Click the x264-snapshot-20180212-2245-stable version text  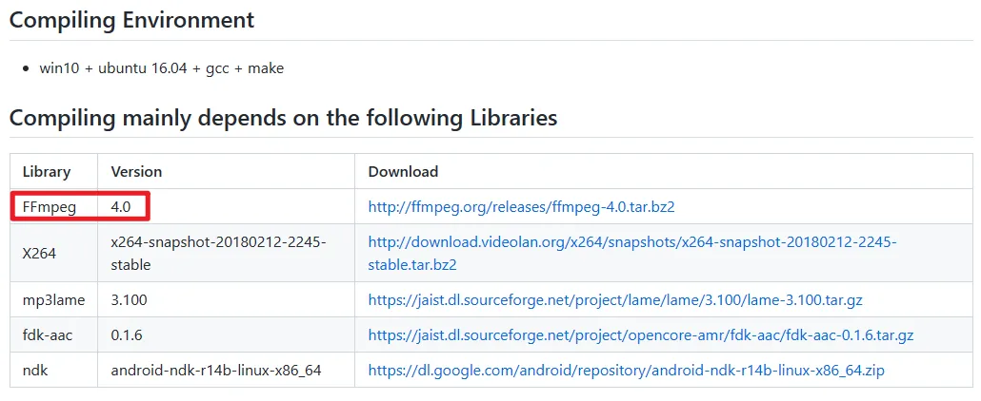tap(218, 253)
